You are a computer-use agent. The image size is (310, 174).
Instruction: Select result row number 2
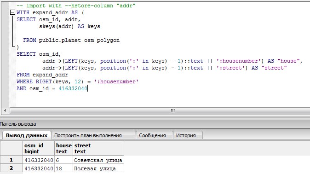click(11, 168)
